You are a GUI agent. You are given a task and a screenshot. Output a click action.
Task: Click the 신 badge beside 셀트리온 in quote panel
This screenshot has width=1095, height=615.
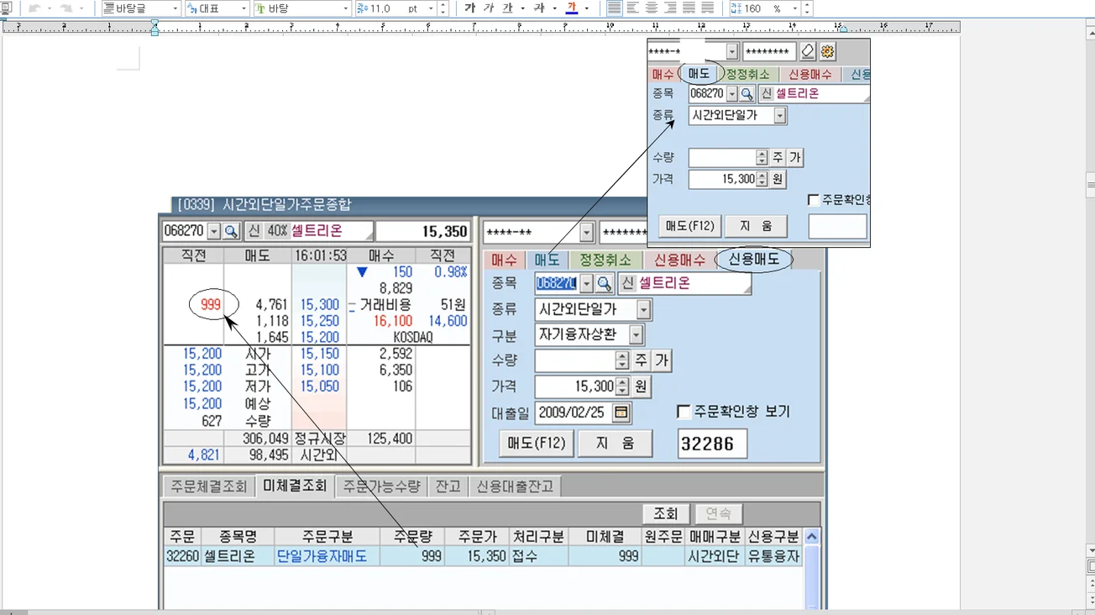coord(254,231)
